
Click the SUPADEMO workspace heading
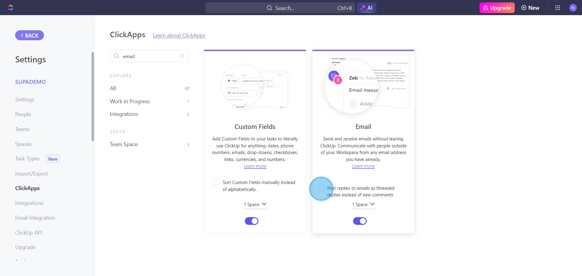(30, 82)
